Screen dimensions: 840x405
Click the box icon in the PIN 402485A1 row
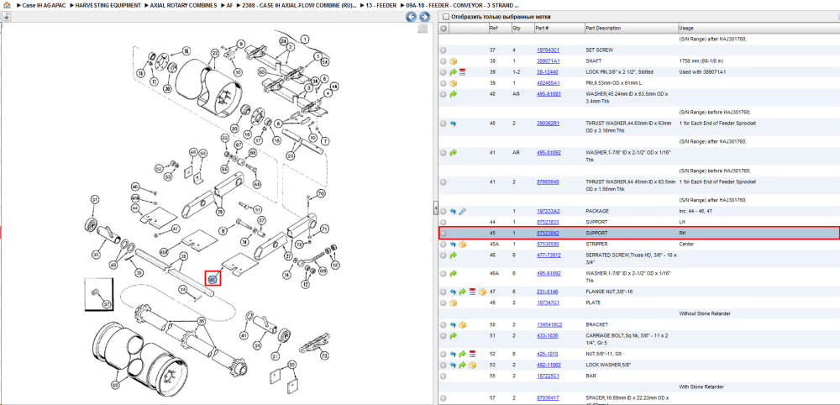(x=454, y=83)
